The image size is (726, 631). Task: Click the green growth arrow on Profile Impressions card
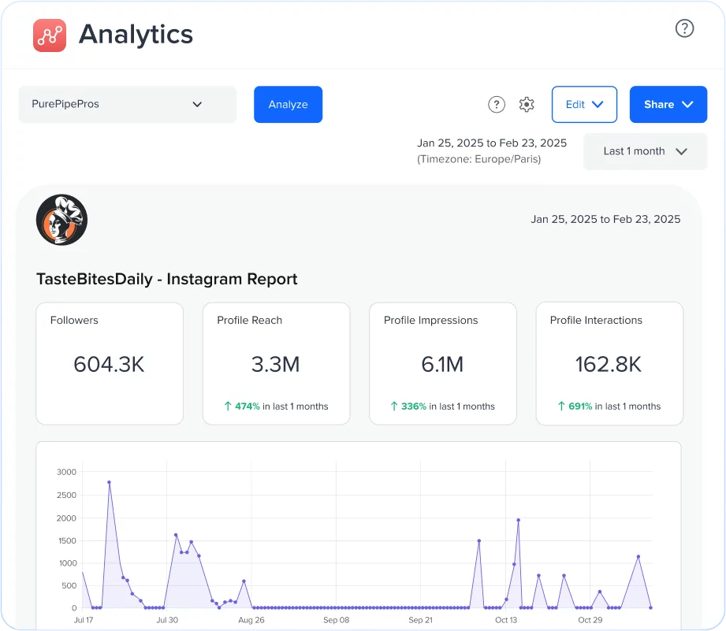393,406
